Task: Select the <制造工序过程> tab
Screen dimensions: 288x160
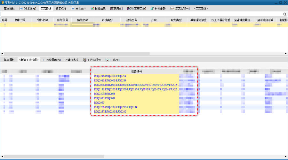Action: click(29, 60)
